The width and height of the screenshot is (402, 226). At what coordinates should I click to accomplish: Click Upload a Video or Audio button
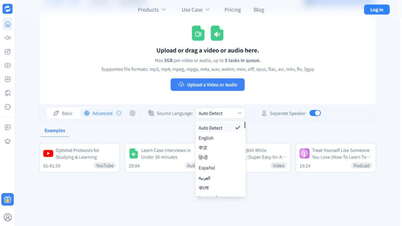[207, 85]
